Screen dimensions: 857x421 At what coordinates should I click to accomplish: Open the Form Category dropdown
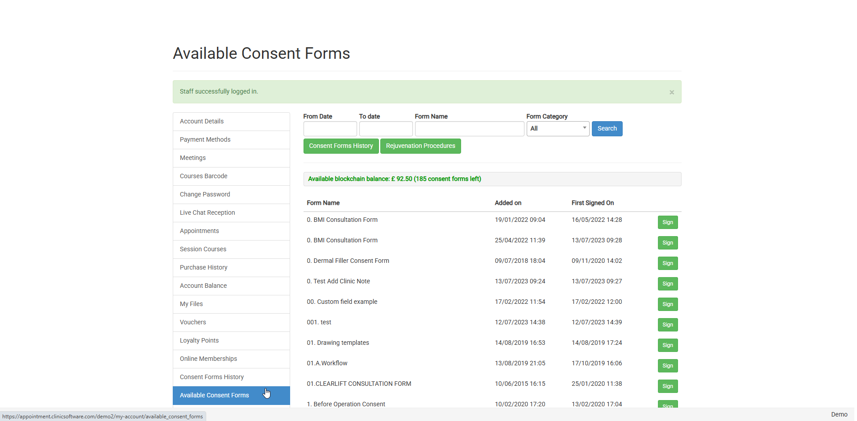(557, 129)
